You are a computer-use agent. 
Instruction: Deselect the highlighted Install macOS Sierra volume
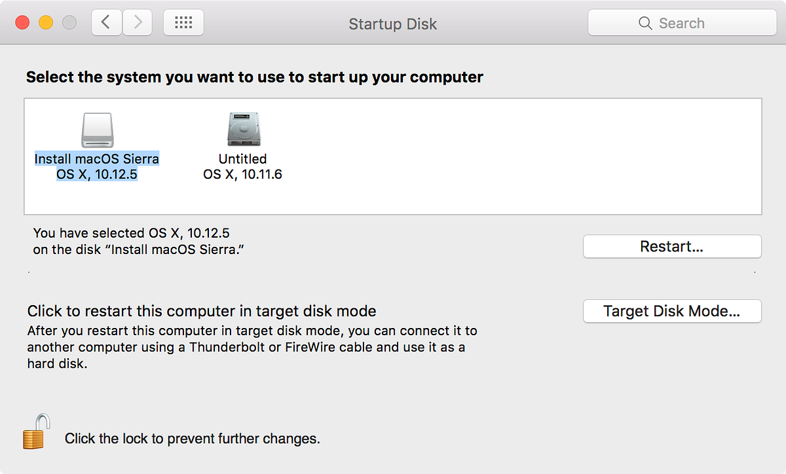coord(97,159)
